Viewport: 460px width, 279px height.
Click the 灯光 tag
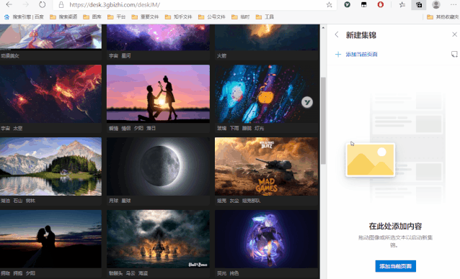260,128
